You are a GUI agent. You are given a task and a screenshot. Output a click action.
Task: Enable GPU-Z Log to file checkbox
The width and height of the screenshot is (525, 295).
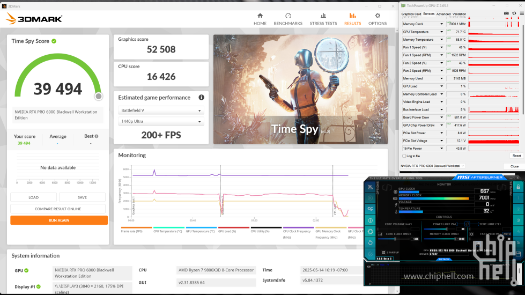404,156
